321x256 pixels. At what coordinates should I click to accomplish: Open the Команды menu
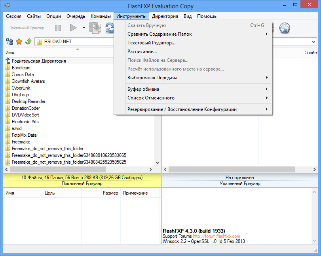101,16
